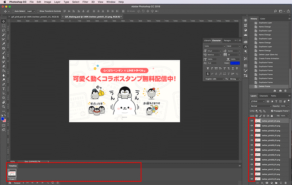
Task: Select the Path Selection arrow tool
Action: [4, 93]
